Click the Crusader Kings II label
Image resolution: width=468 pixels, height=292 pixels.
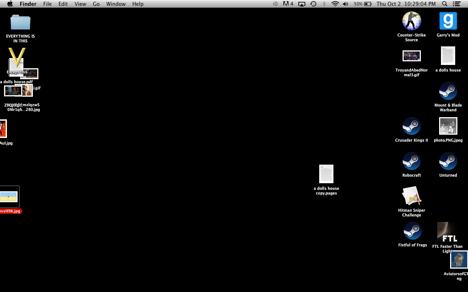pos(412,140)
